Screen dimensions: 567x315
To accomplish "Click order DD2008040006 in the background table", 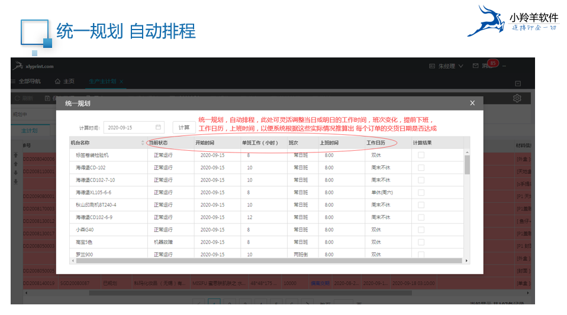I will (38, 158).
